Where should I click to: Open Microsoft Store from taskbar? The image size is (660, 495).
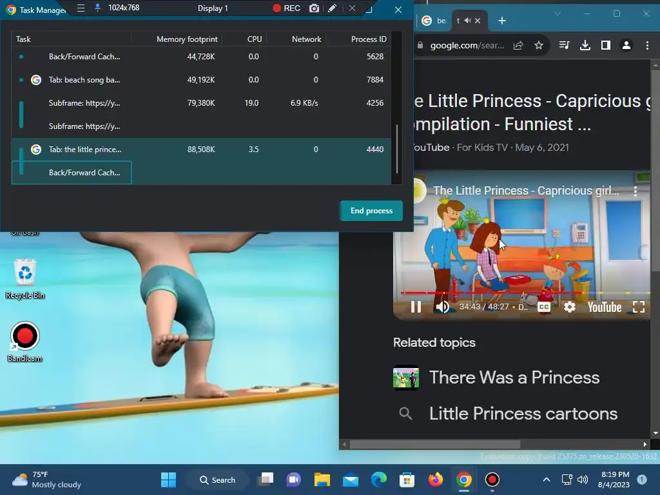pos(407,480)
